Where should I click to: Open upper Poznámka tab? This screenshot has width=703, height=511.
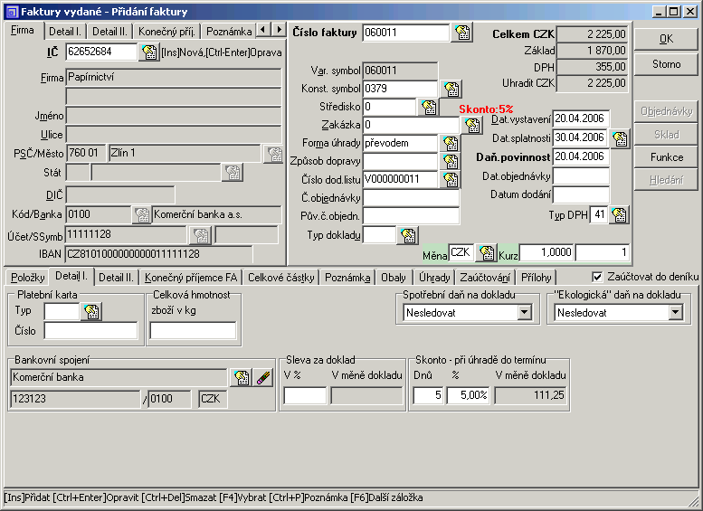tap(229, 32)
